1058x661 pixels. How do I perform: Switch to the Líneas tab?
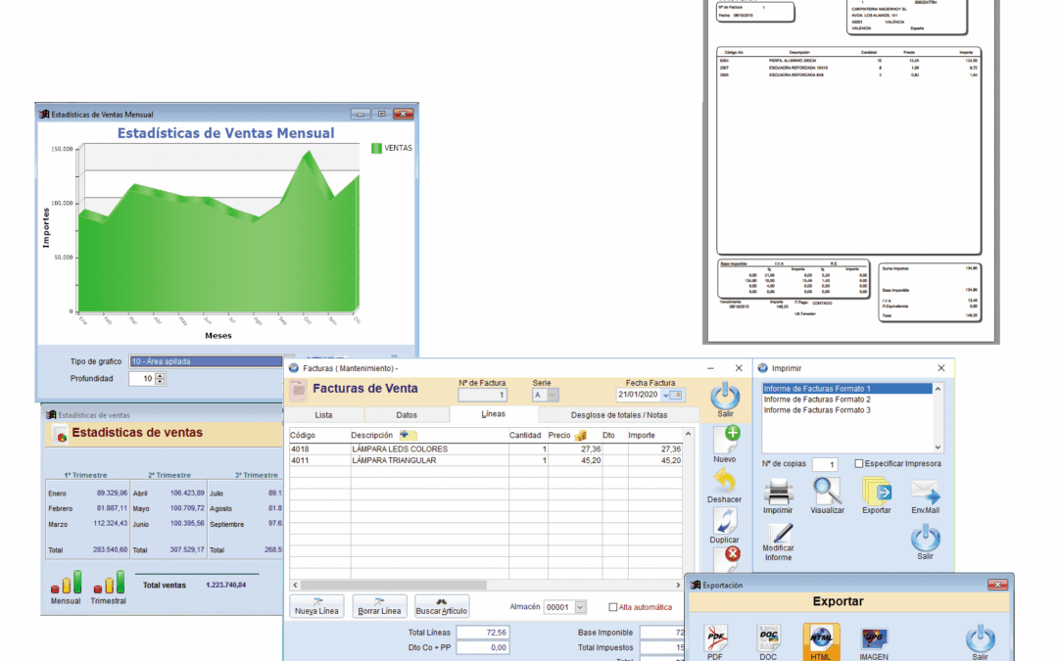(x=493, y=414)
